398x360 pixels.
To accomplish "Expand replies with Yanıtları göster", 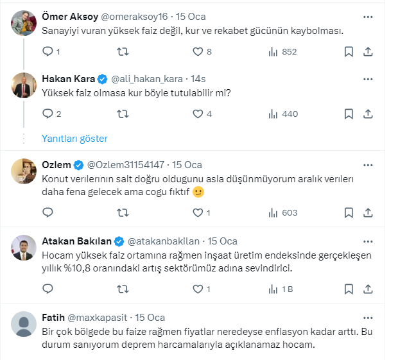I will [x=74, y=138].
